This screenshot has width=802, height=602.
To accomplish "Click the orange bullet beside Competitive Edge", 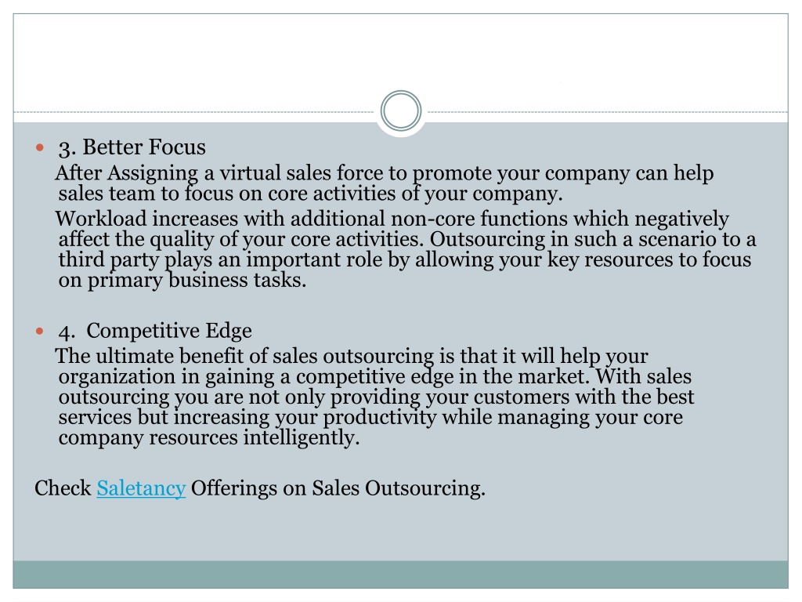I will click(x=40, y=332).
